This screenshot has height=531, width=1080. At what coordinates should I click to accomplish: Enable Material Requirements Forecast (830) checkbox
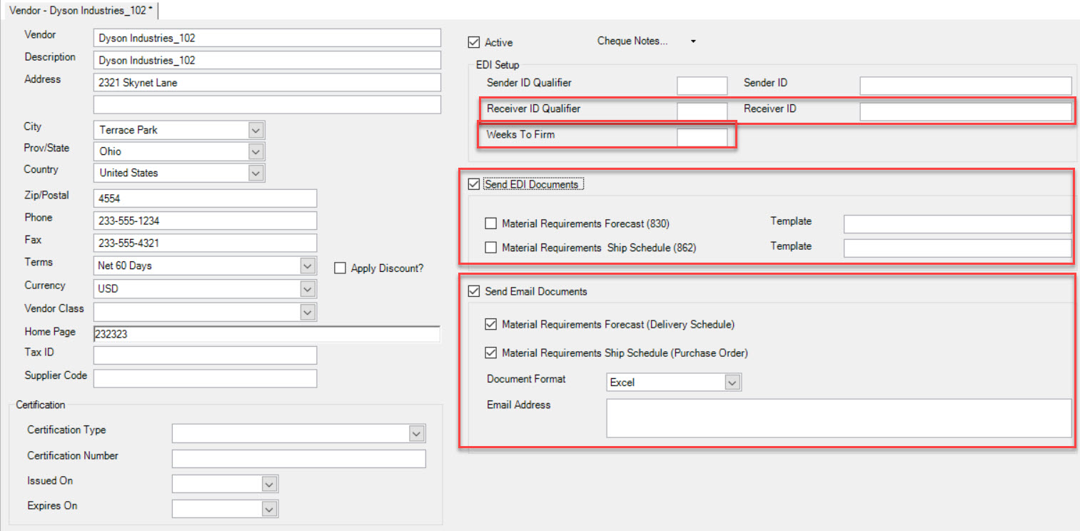click(491, 223)
